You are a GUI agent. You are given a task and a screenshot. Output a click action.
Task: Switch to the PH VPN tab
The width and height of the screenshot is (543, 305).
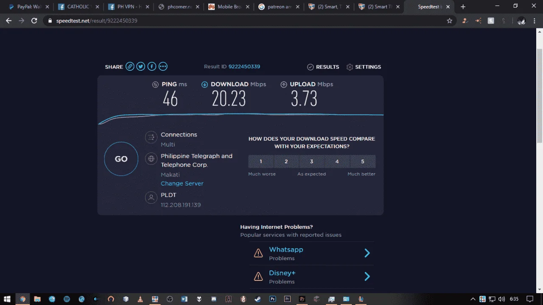129,7
